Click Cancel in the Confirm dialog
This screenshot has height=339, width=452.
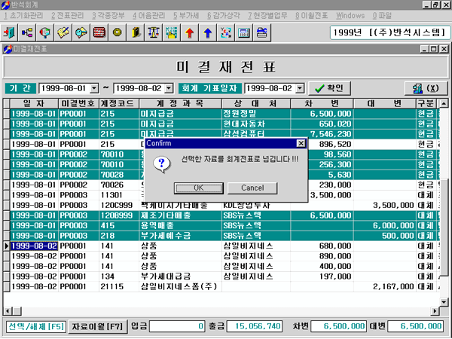point(252,188)
